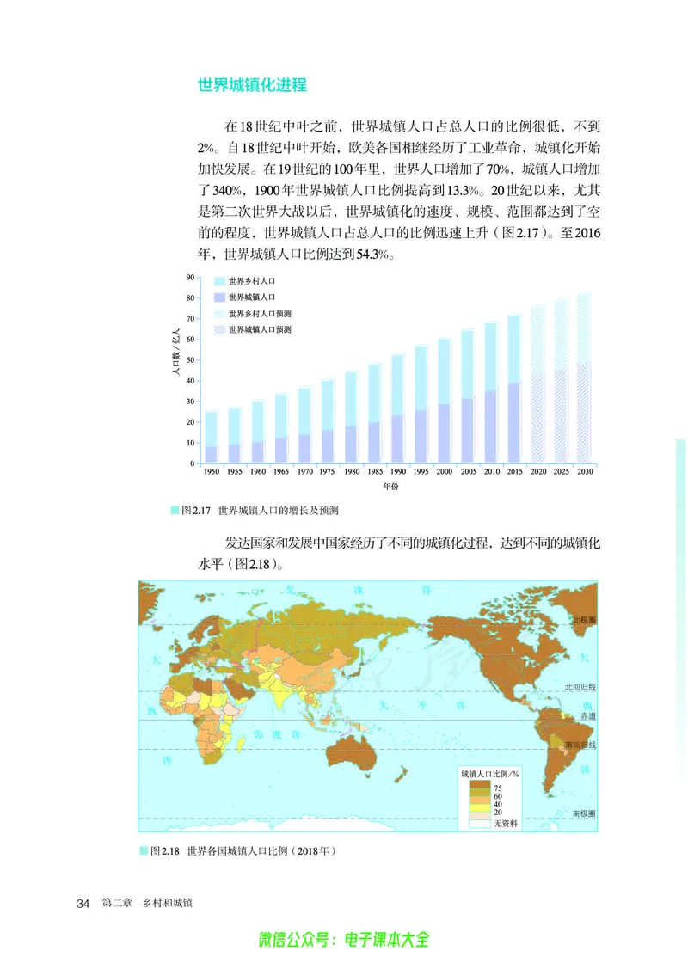Viewport: 688px width, 963px height.
Task: Click the map label 北回归线
Action: (x=580, y=687)
